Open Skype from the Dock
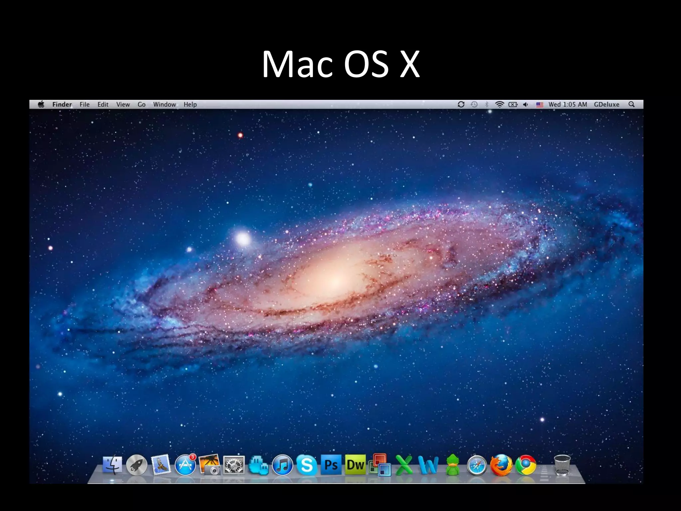The height and width of the screenshot is (511, 681). pyautogui.click(x=307, y=465)
